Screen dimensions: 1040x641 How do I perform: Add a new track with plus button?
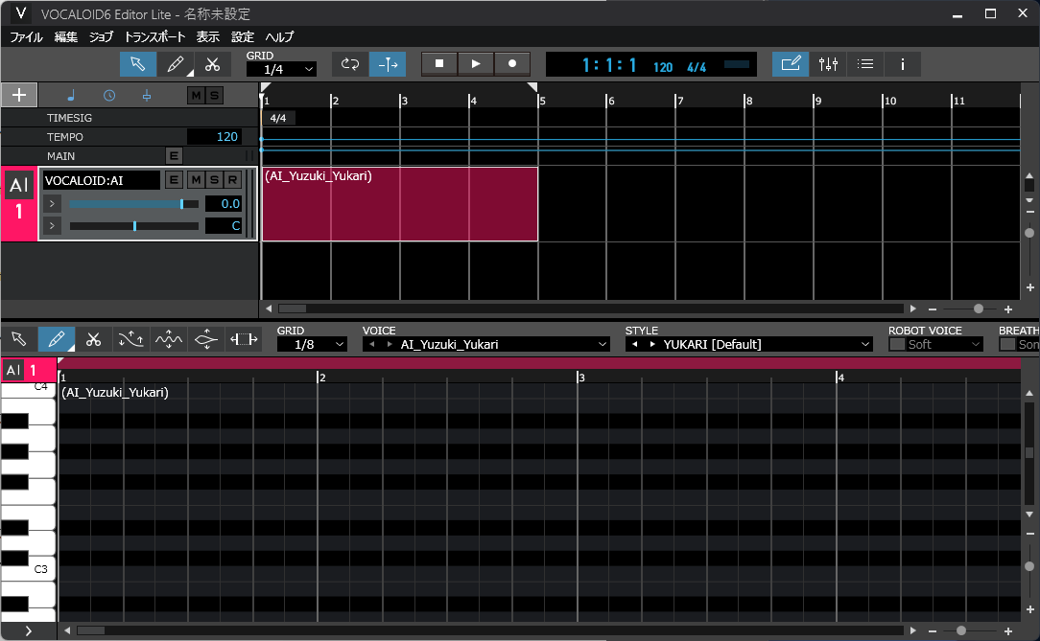[x=19, y=96]
